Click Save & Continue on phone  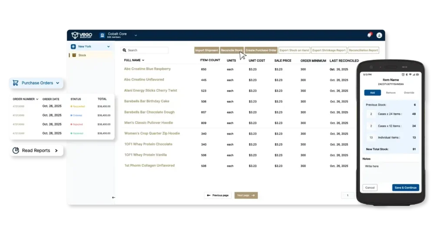click(405, 188)
